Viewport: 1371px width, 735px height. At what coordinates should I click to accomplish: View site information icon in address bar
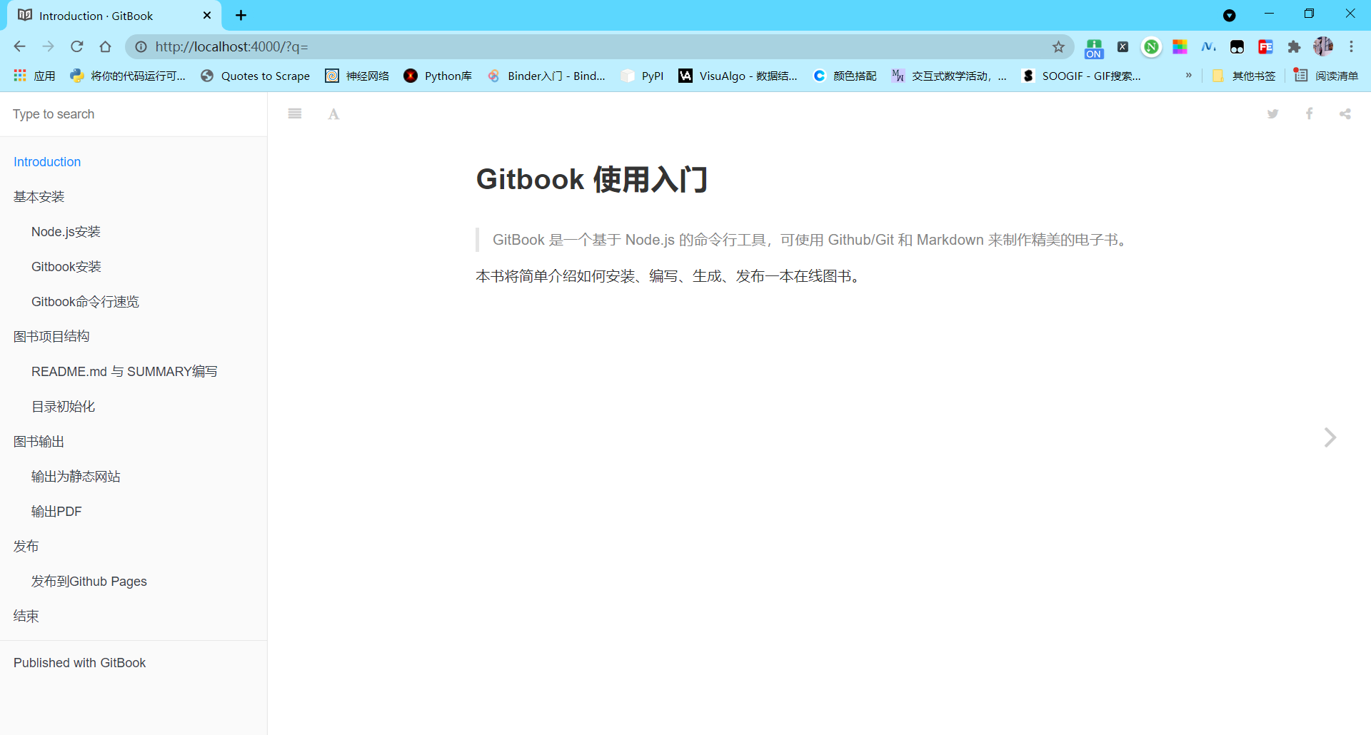click(141, 47)
